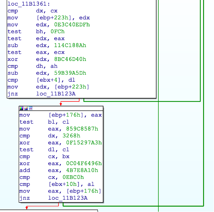Click the red false-branch arrow between blocks
Viewport: 214px width, 212px height.
(61, 102)
